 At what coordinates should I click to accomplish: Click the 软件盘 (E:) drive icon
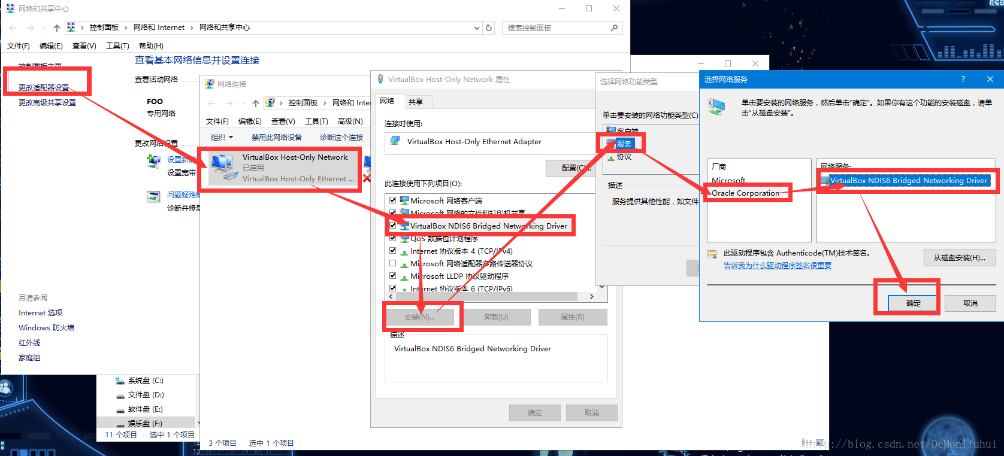tap(120, 409)
